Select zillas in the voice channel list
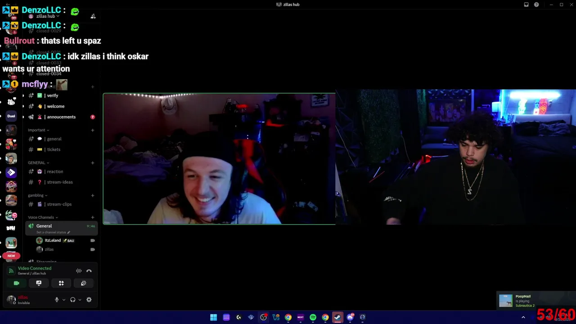 pyautogui.click(x=65, y=249)
